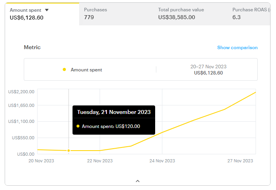This screenshot has width=276, height=190.
Task: Click the 20–27 Nov 2023 date range
Action: (x=208, y=67)
